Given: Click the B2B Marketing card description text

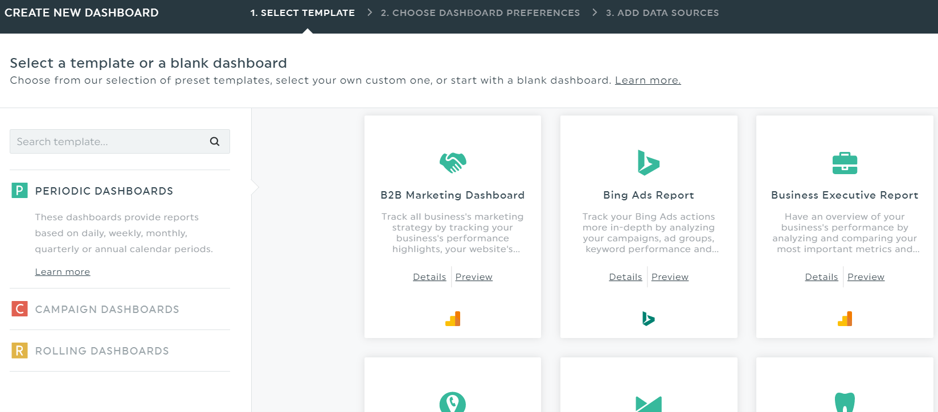Looking at the screenshot, I should point(453,233).
